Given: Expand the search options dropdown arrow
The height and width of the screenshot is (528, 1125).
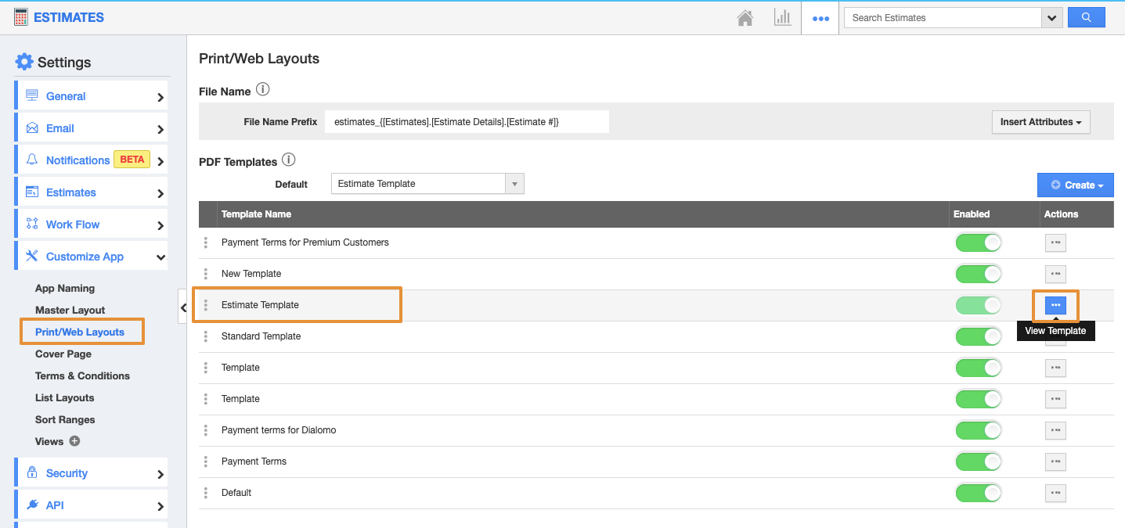Looking at the screenshot, I should 1051,18.
